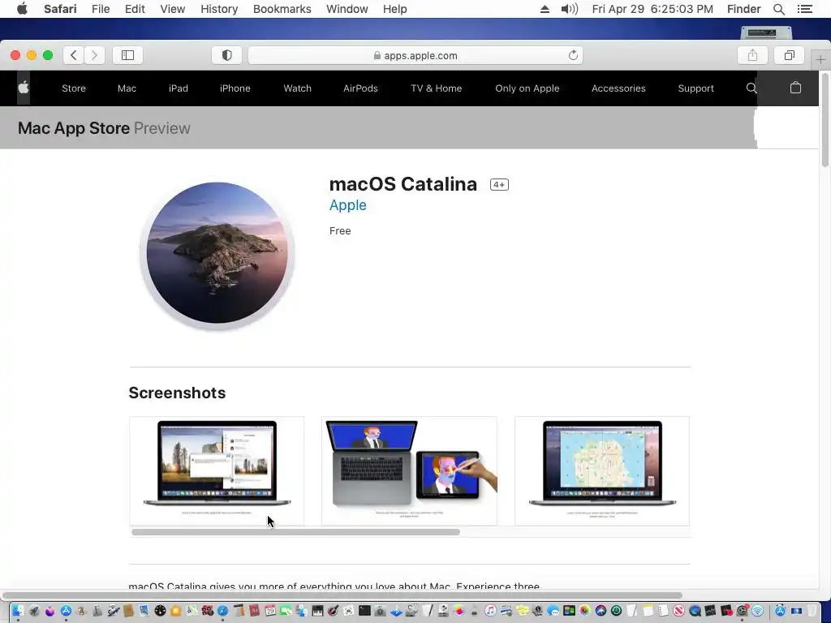Go back to the previous Safari page

[74, 55]
